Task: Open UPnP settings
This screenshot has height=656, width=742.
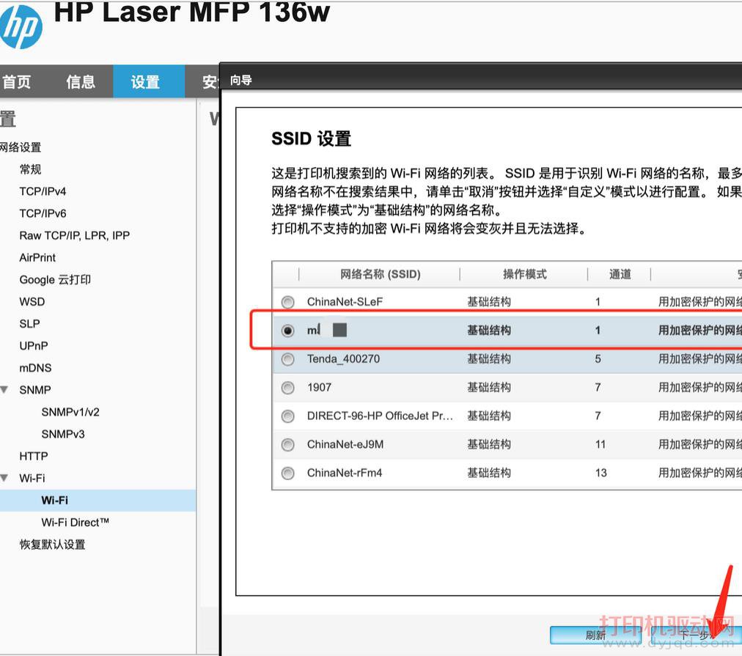Action: [34, 346]
